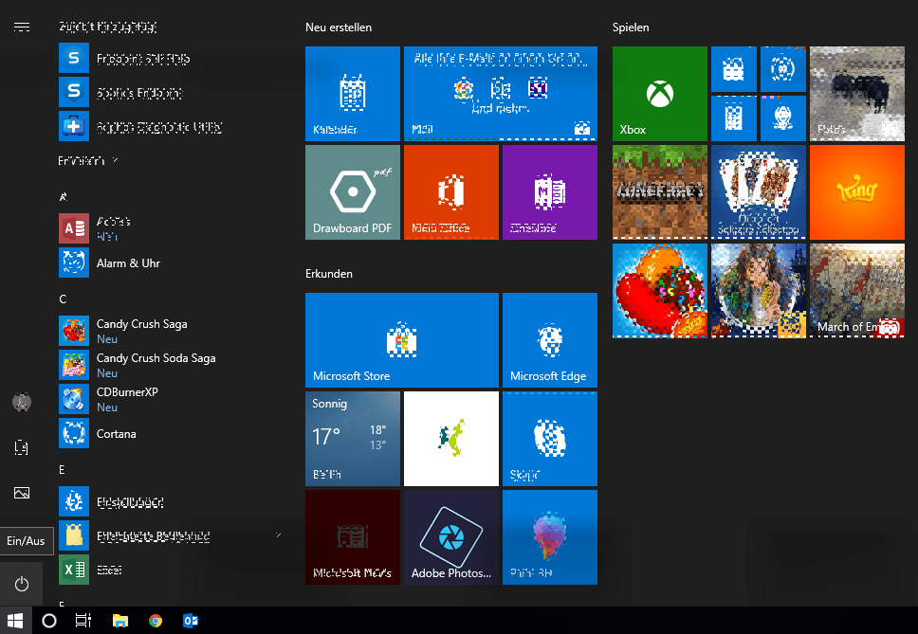Launch Excel from the app list
The height and width of the screenshot is (634, 918).
170,570
